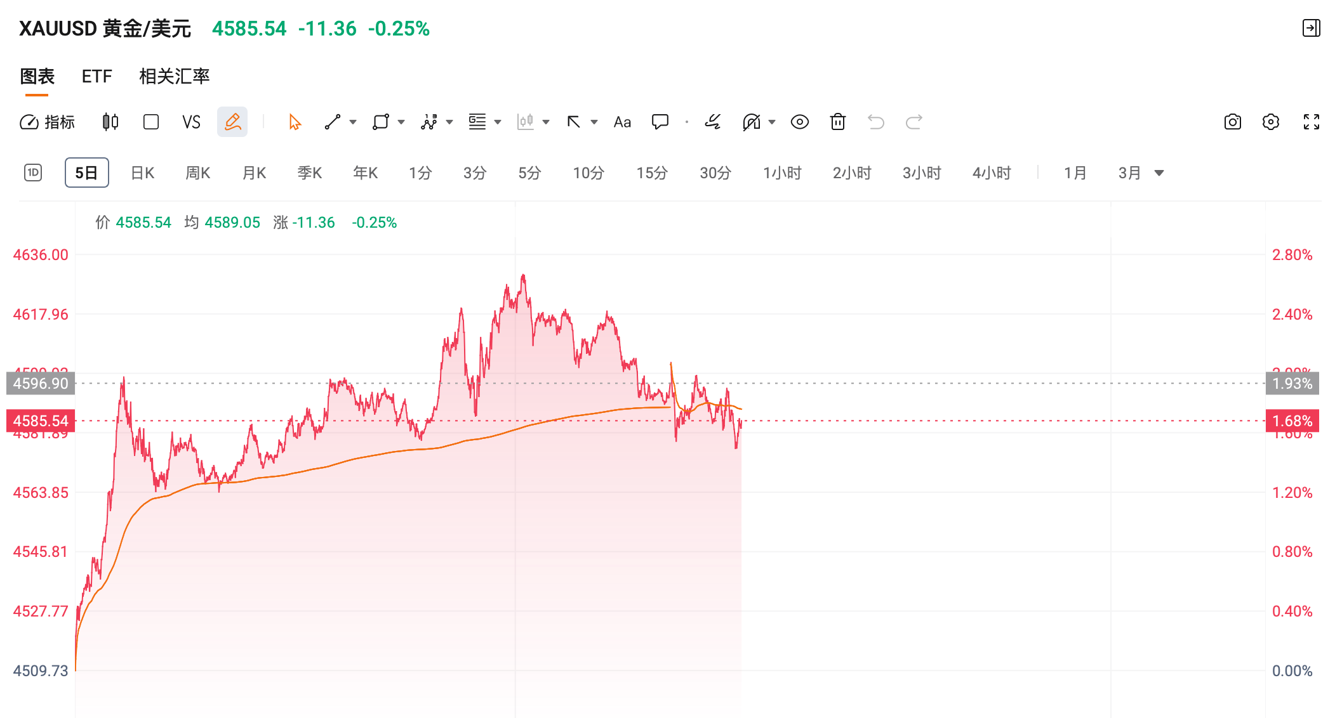Image resolution: width=1342 pixels, height=718 pixels.
Task: Open VS compare mode
Action: (x=191, y=122)
